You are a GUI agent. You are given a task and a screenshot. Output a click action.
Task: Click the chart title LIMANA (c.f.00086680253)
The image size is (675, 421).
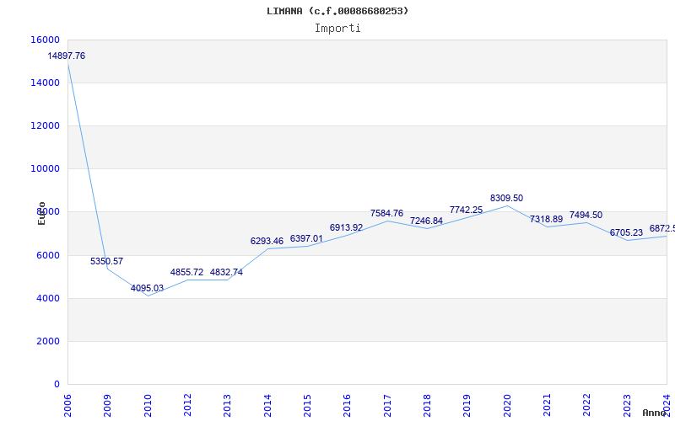pyautogui.click(x=337, y=11)
